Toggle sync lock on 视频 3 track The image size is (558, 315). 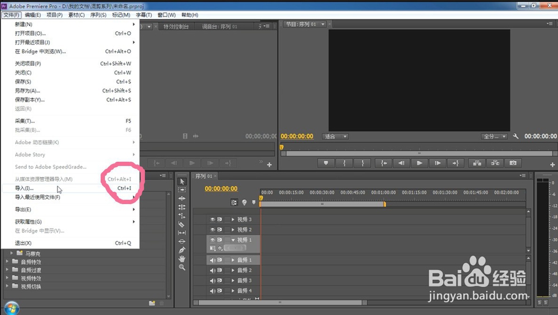[x=219, y=219]
